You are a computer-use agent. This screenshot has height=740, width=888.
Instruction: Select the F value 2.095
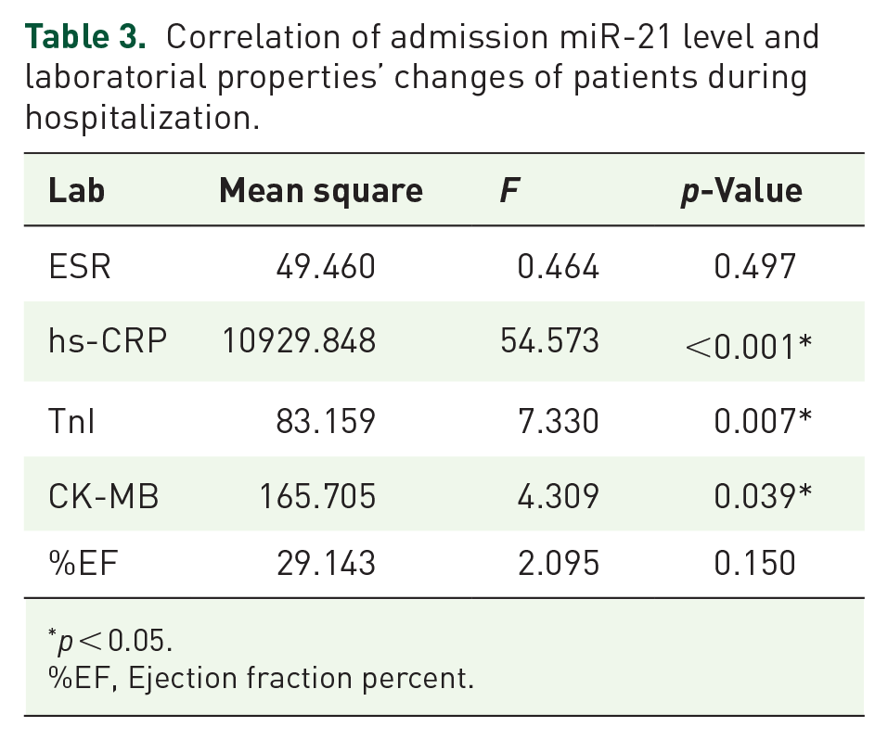[559, 564]
